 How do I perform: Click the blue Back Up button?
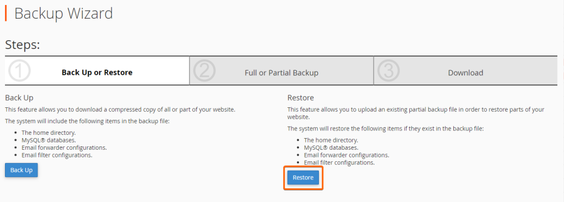coord(21,170)
